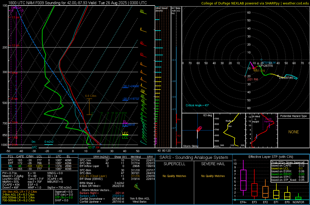This screenshot has width=310, height=205.
Task: Select the MU parcel row
Action: (x=39, y=169)
